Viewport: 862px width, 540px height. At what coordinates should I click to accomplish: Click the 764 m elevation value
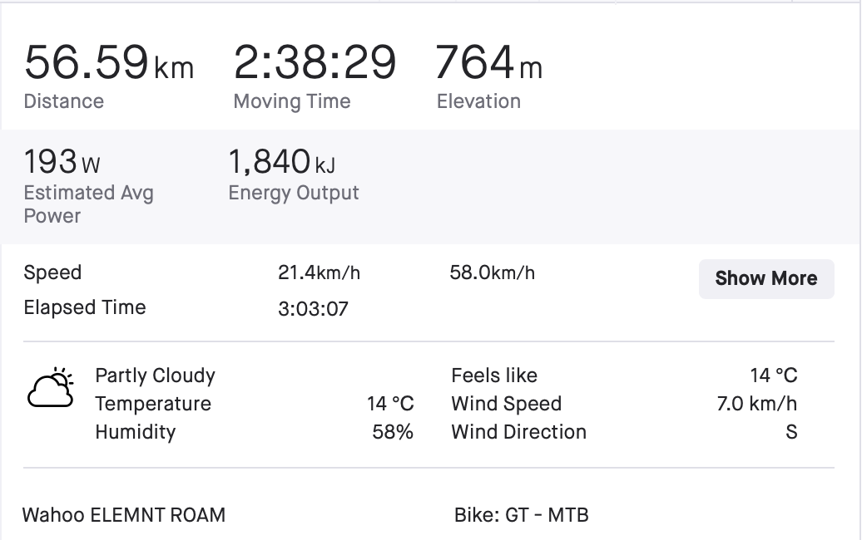(488, 62)
